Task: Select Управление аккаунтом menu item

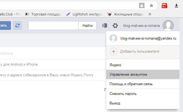Action: pos(143,75)
